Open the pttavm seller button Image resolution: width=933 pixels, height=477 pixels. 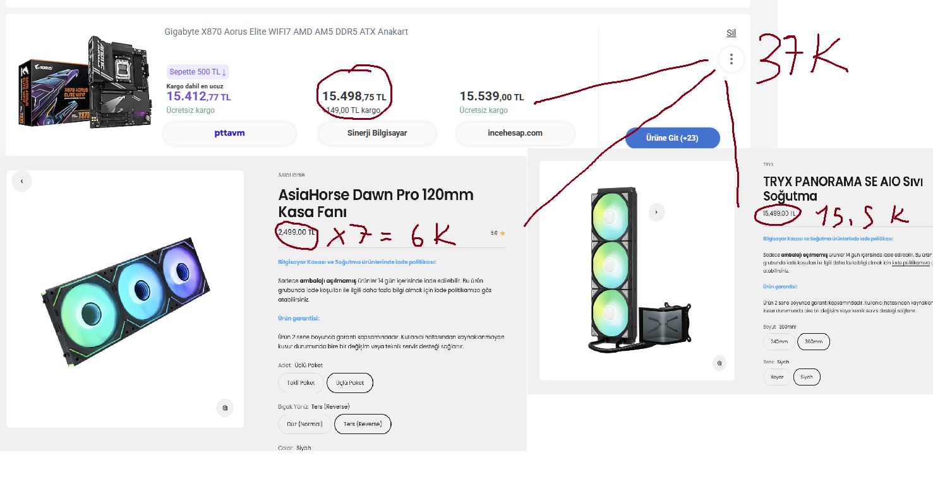[230, 133]
